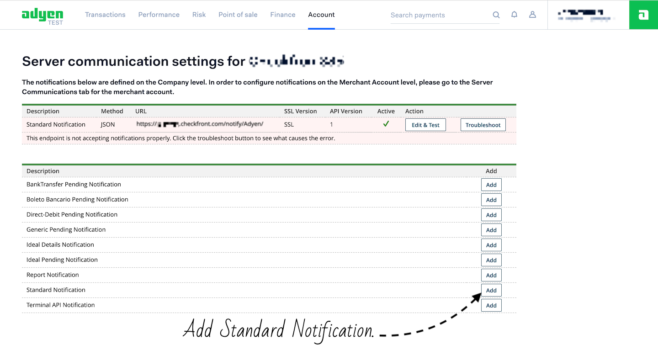658x361 pixels.
Task: Click the green Active checkmark
Action: tap(386, 124)
